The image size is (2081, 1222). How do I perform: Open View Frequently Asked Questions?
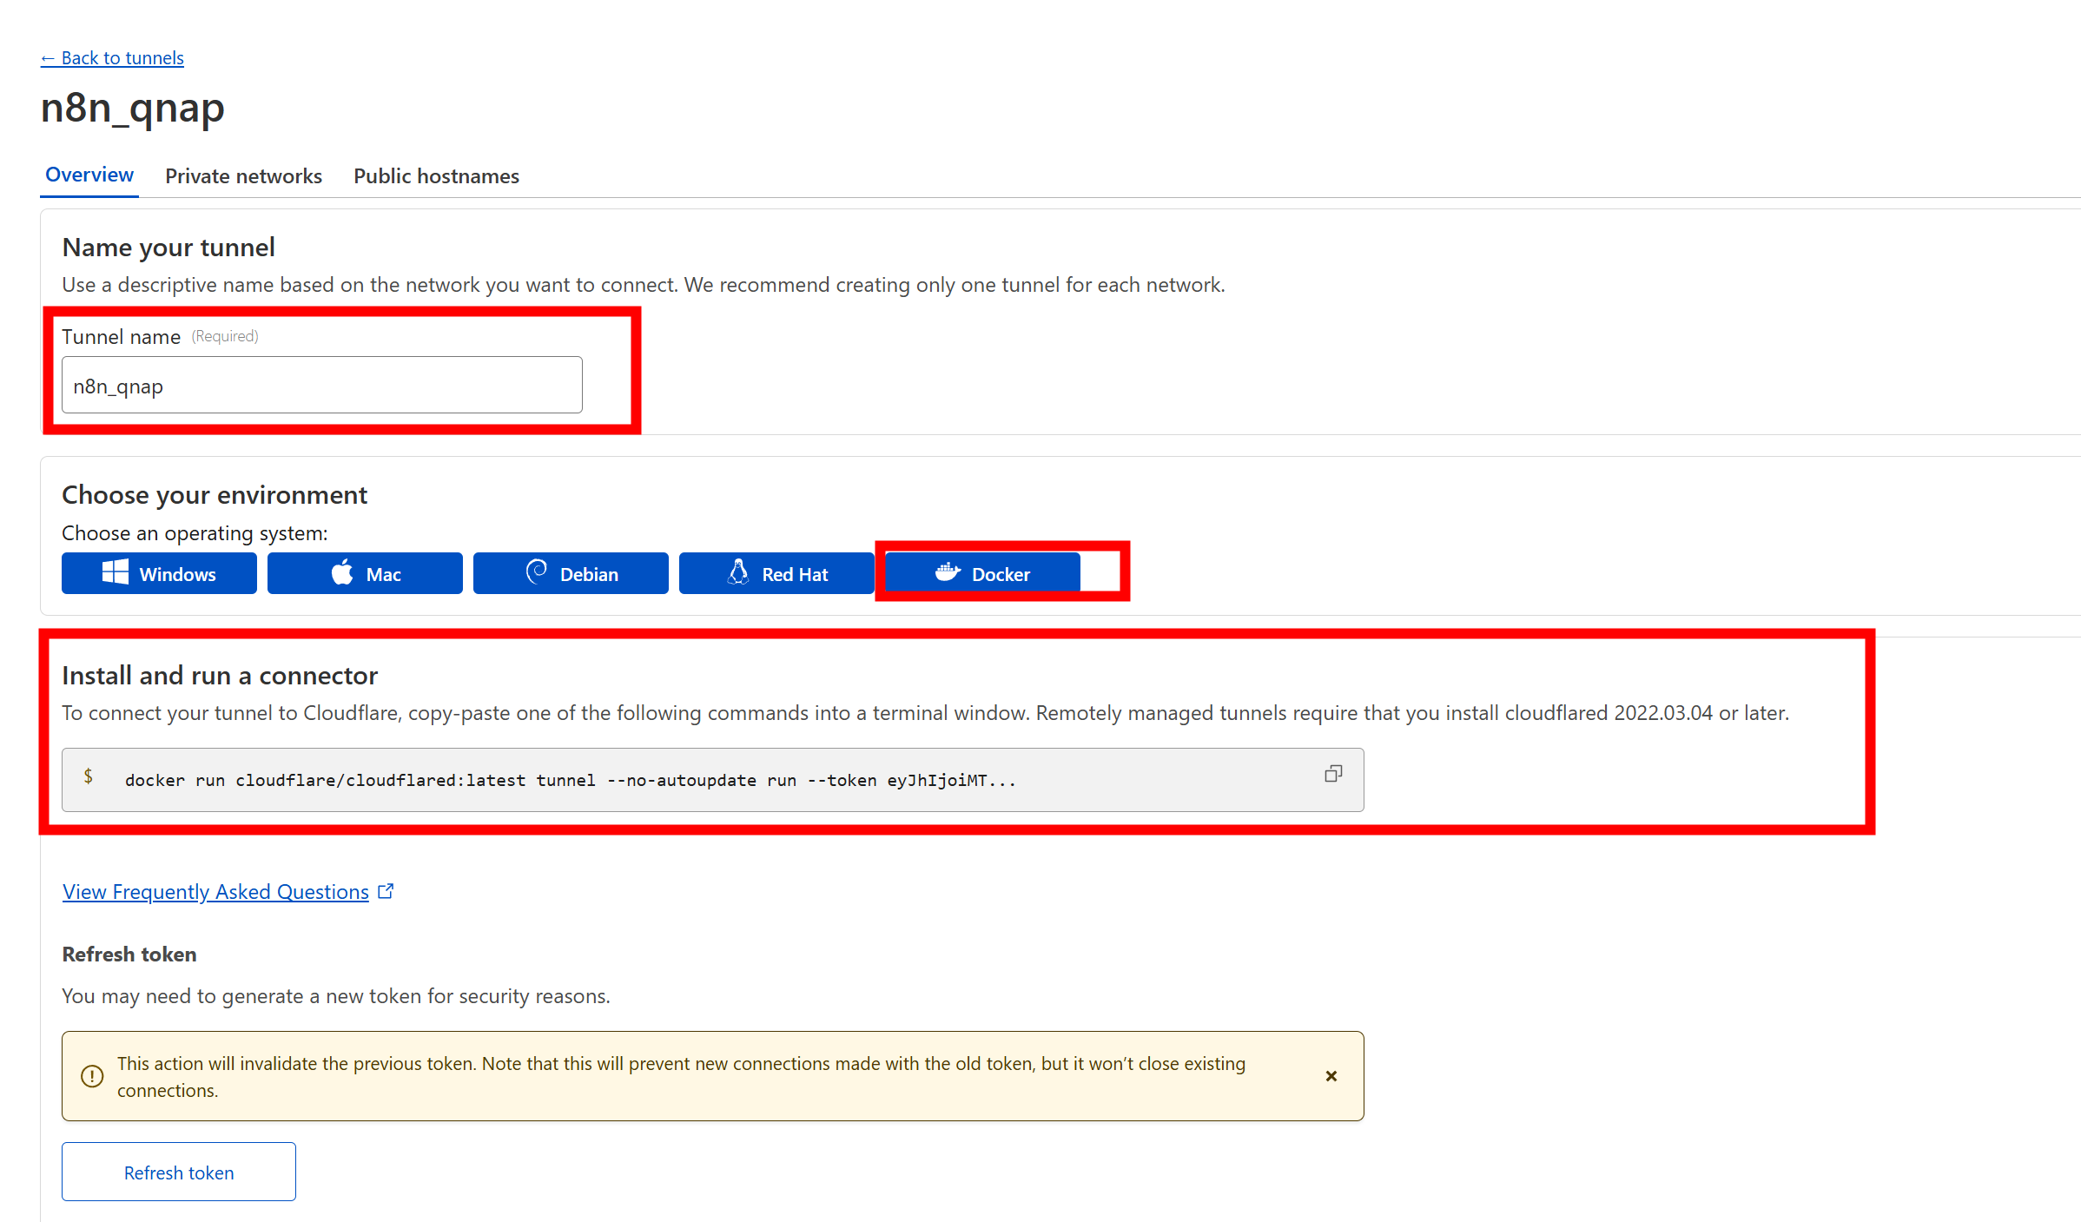[x=215, y=891]
